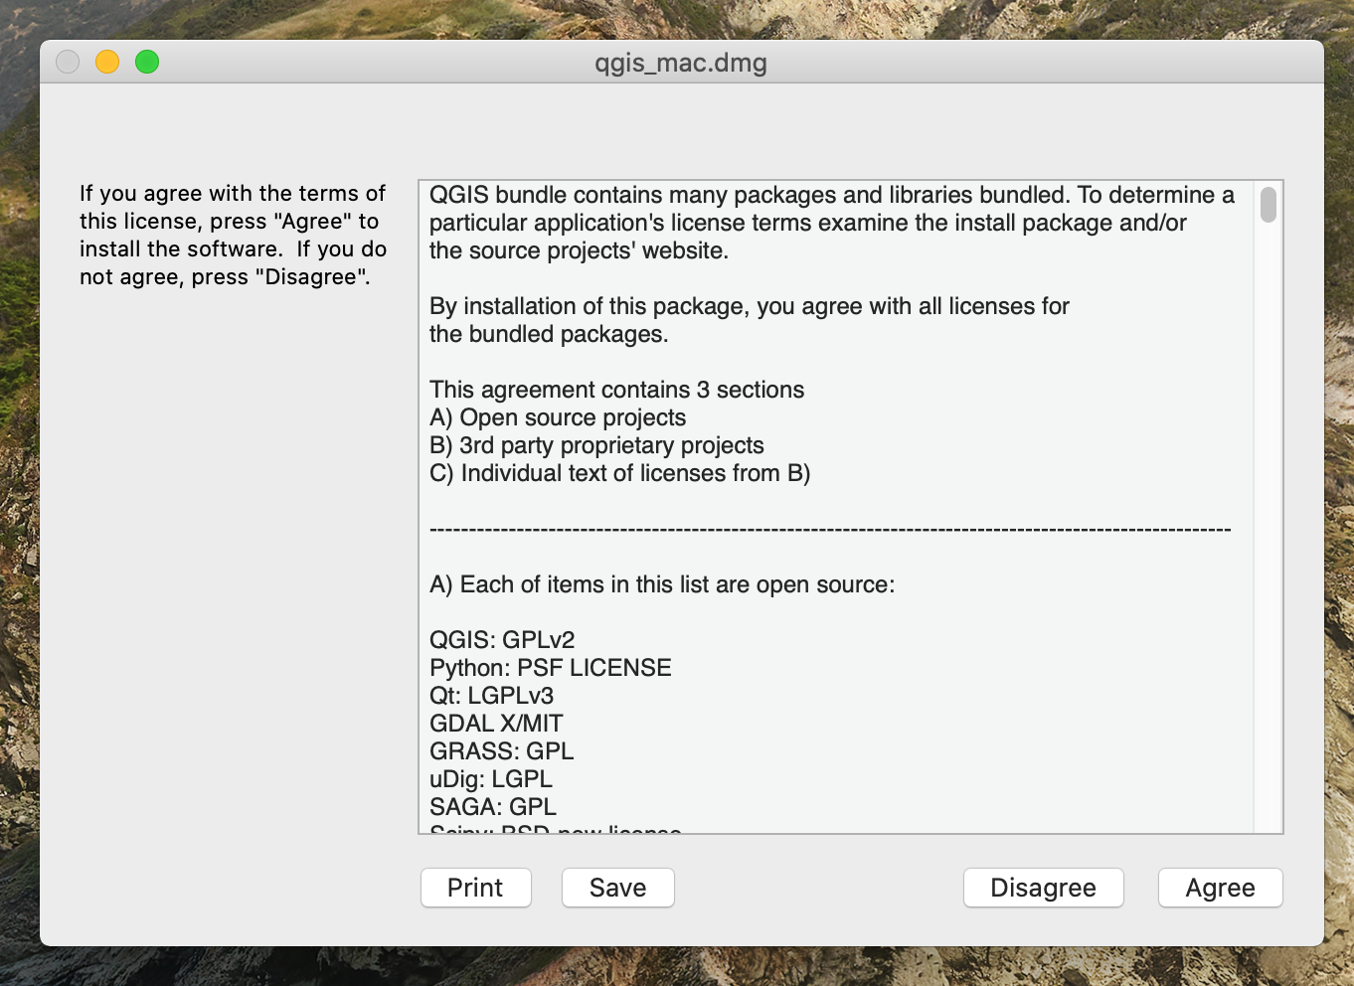Click the "If you agree" instruction text
This screenshot has height=986, width=1354.
click(x=233, y=235)
